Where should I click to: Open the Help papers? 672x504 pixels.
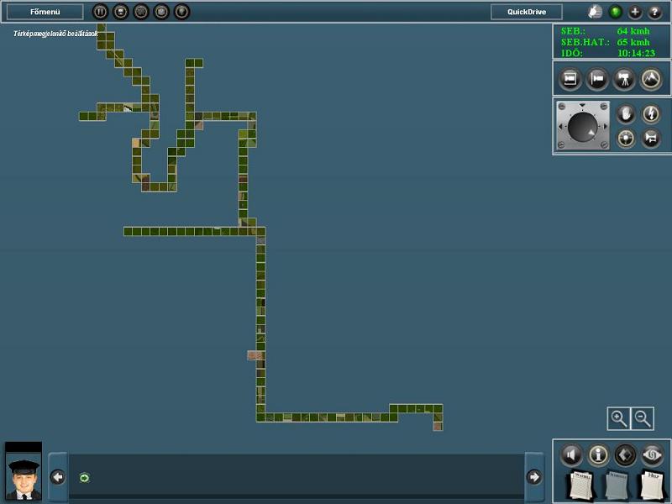[654, 486]
